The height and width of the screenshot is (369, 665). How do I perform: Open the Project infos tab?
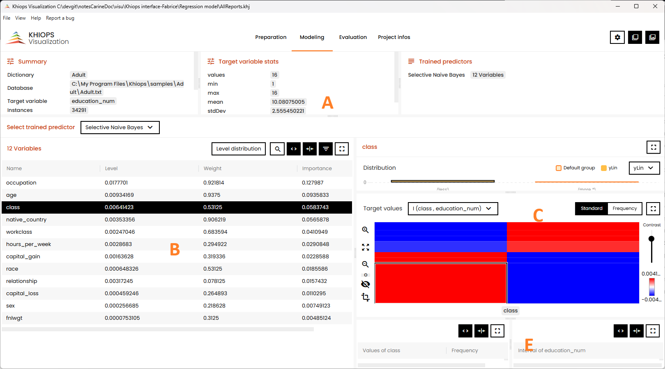pyautogui.click(x=394, y=37)
